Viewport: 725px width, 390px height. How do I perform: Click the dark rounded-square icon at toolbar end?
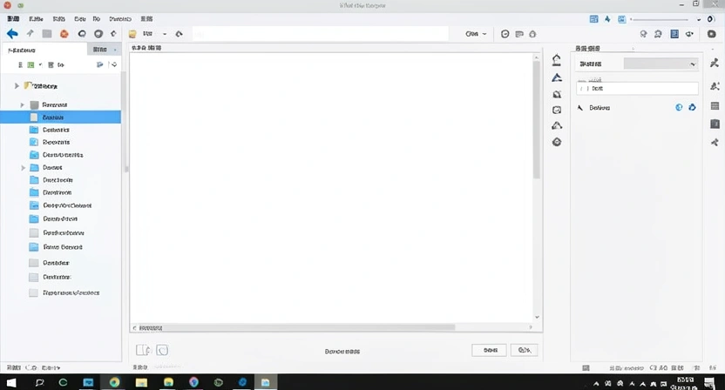click(x=712, y=34)
